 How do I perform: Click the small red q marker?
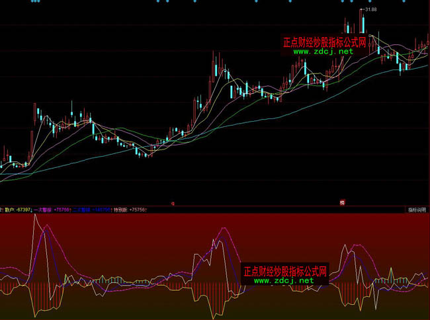point(173,203)
